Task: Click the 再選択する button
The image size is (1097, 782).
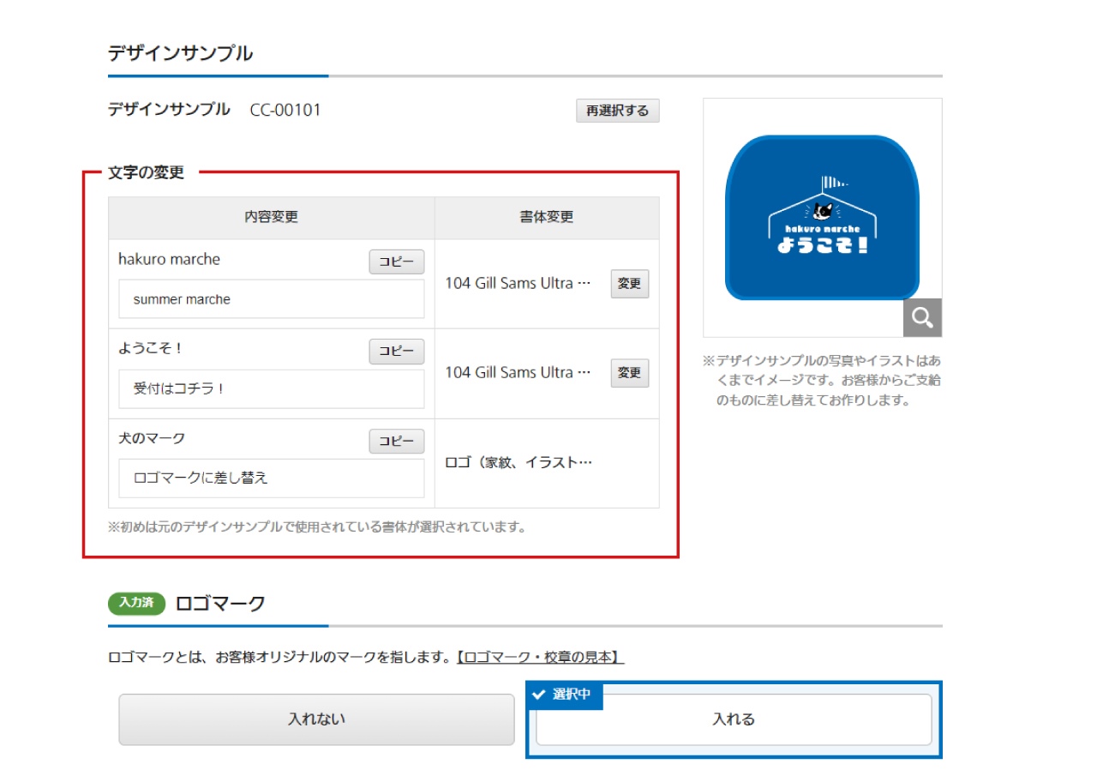Action: coord(618,111)
